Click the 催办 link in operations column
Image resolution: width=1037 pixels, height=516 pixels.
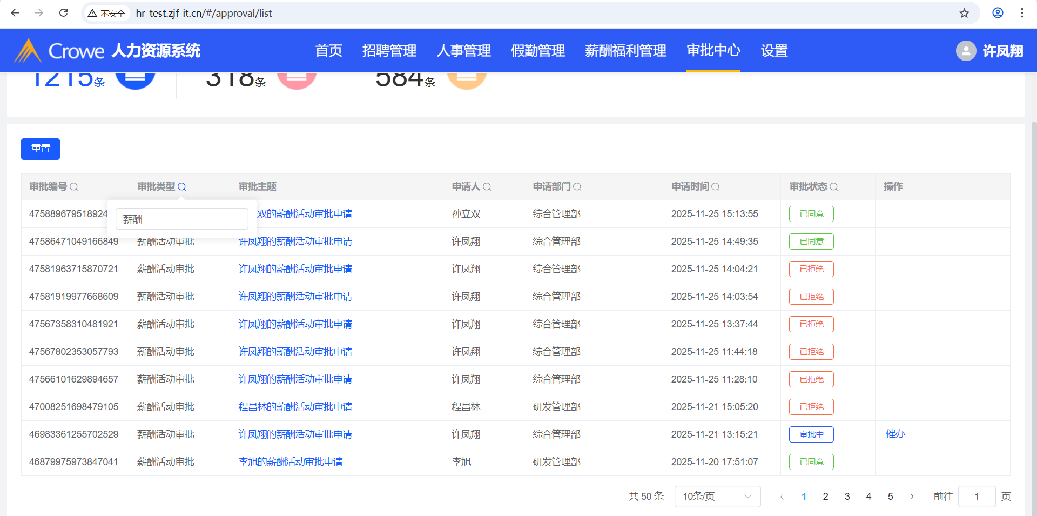[895, 434]
